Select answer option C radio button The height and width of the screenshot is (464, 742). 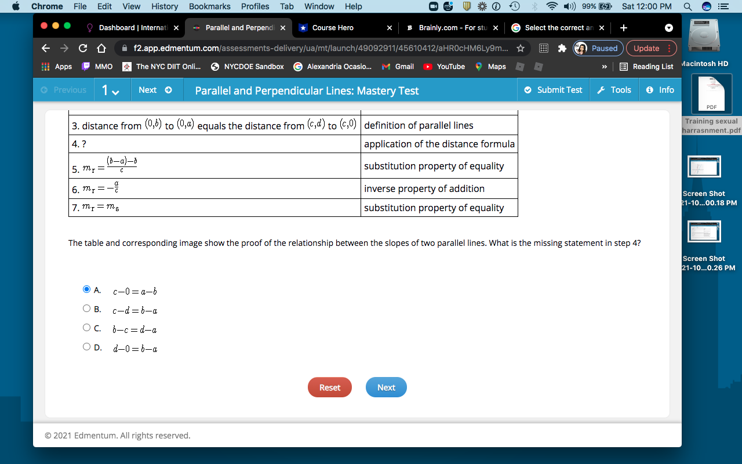[x=87, y=328]
